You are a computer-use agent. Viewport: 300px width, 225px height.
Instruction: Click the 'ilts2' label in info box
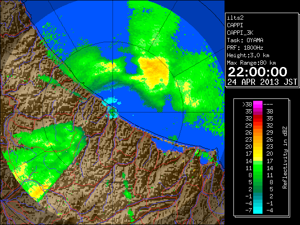pyautogui.click(x=235, y=18)
